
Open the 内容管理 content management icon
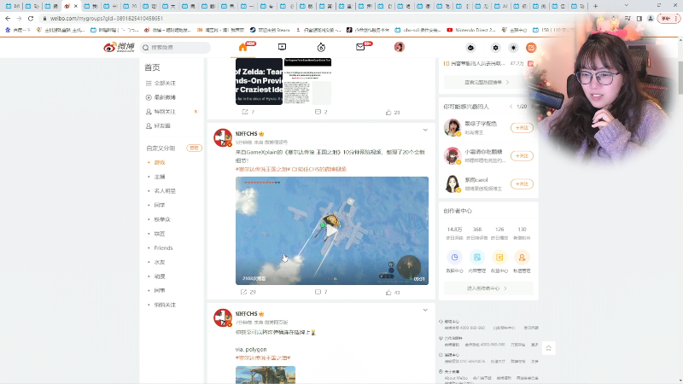(477, 258)
